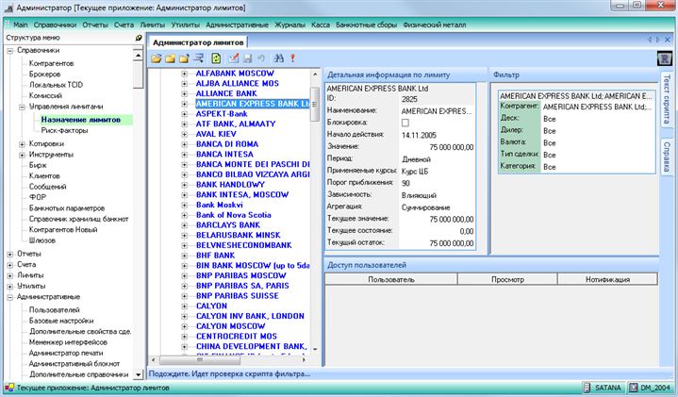This screenshot has height=397, width=678.
Task: Select BNP PARIBAS SUISSE in list
Action: click(x=237, y=296)
